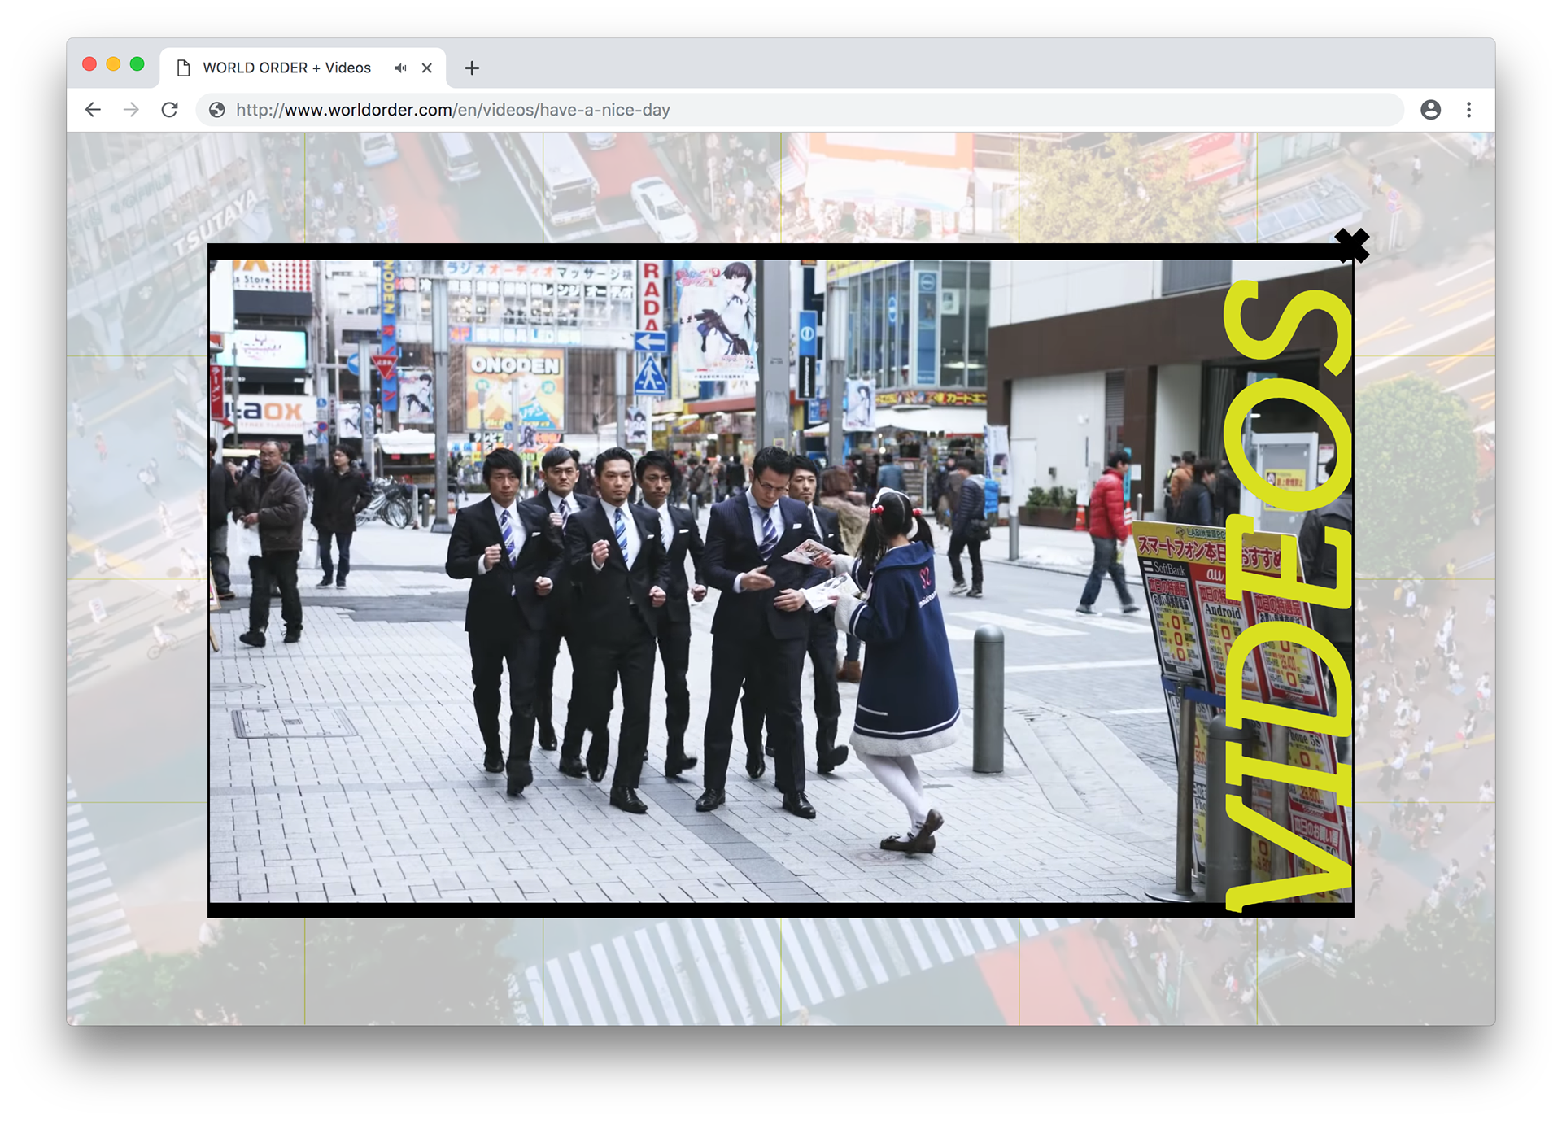
Task: Close the window with red button
Action: point(89,64)
